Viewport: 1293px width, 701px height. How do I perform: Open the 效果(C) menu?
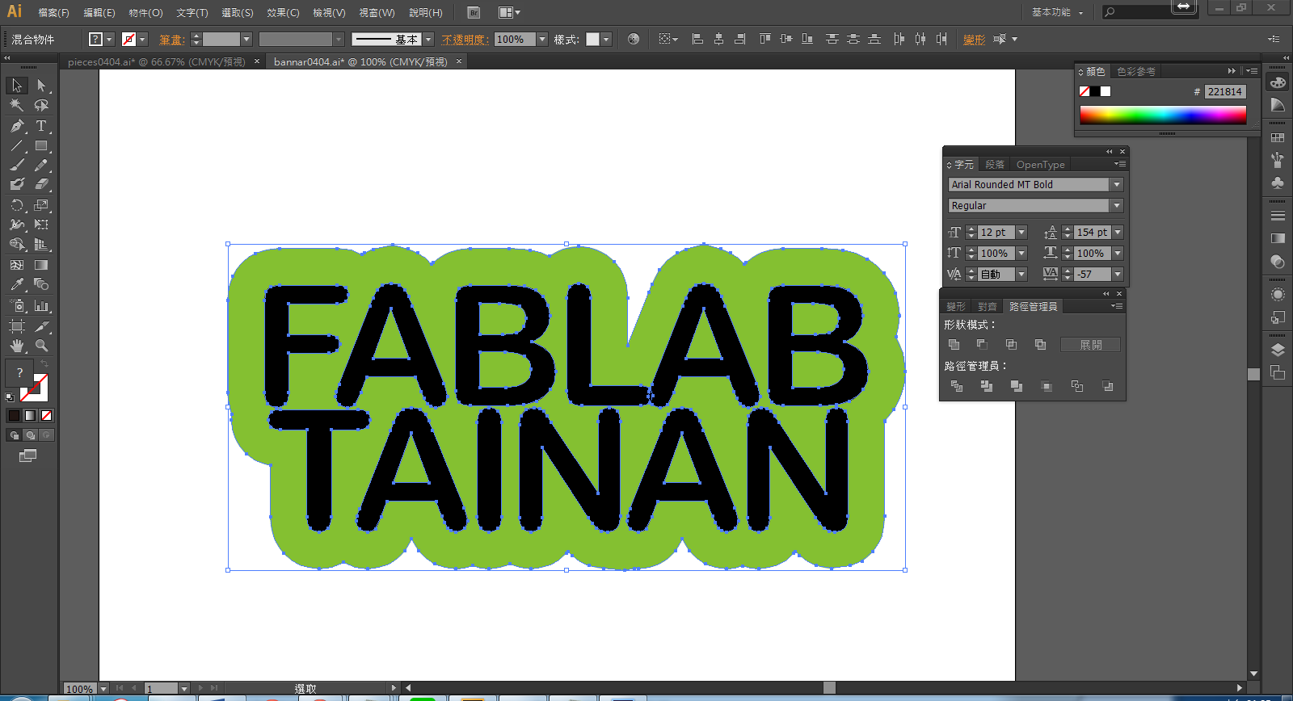coord(283,13)
